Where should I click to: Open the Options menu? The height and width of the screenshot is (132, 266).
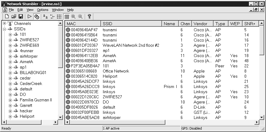pos(43,10)
